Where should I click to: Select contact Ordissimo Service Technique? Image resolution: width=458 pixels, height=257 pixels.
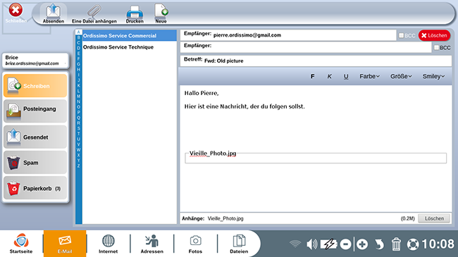click(130, 47)
